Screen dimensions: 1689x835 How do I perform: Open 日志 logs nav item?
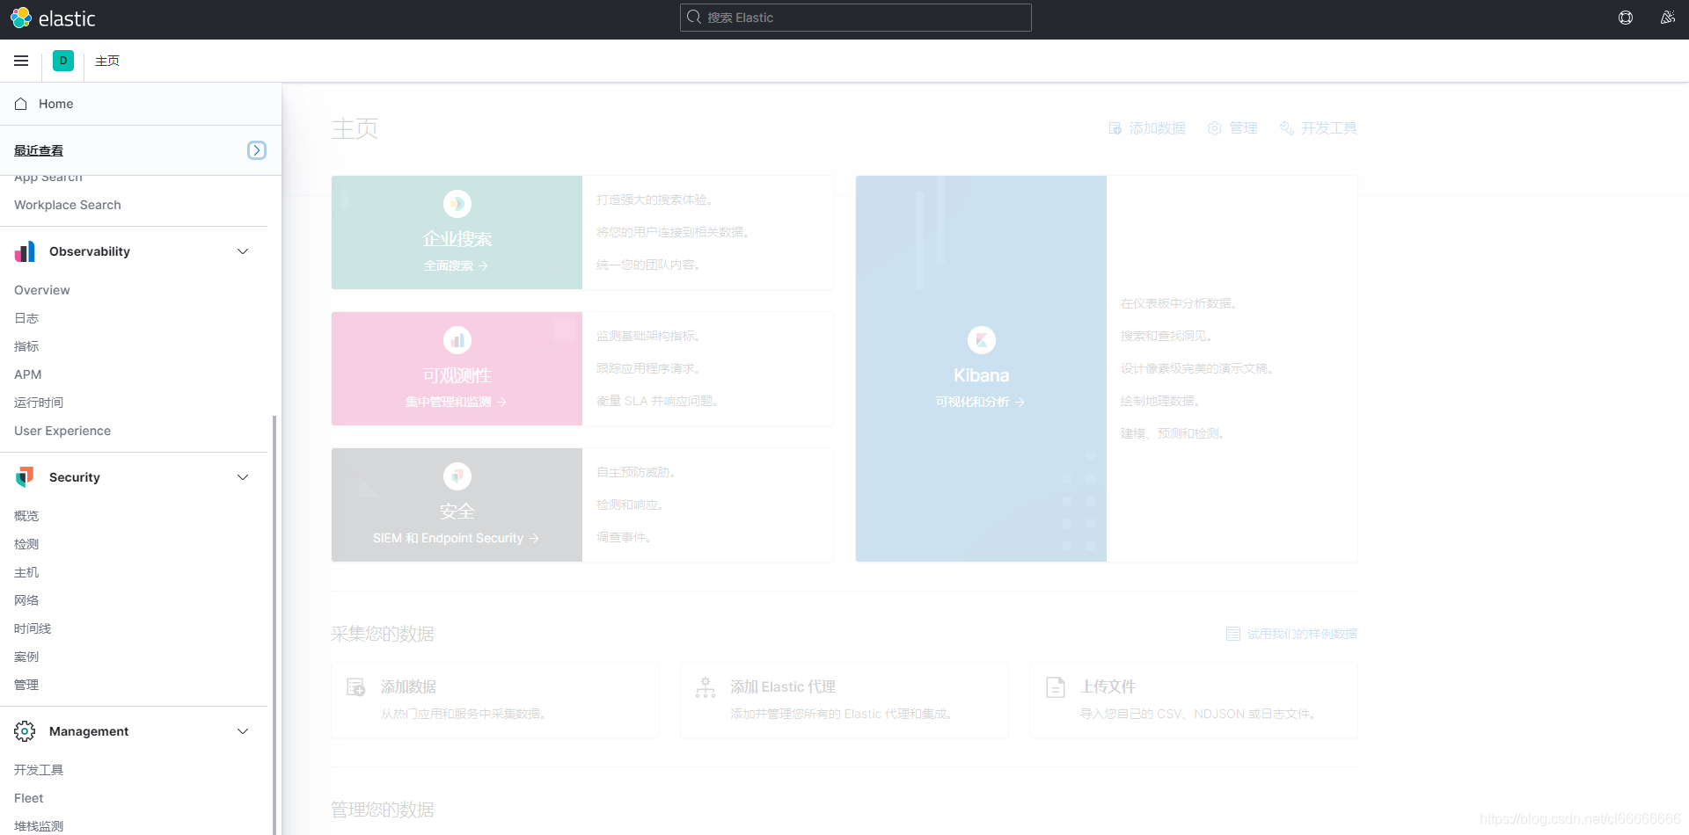coord(26,318)
